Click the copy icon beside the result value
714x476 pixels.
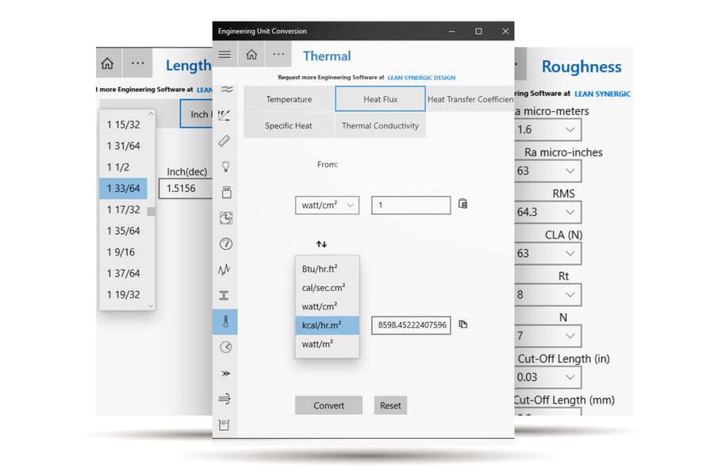pyautogui.click(x=463, y=324)
